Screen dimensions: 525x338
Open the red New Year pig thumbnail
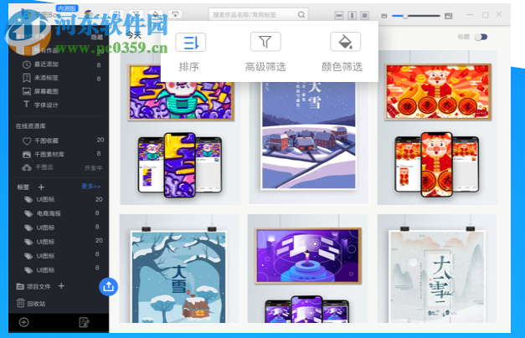438,127
